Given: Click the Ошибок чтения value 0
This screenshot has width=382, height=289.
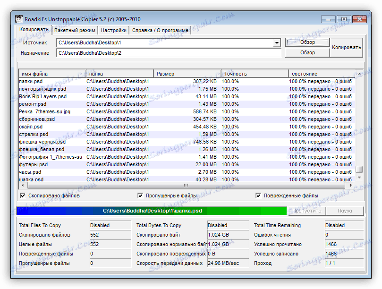Looking at the screenshot, I should pyautogui.click(x=344, y=235).
